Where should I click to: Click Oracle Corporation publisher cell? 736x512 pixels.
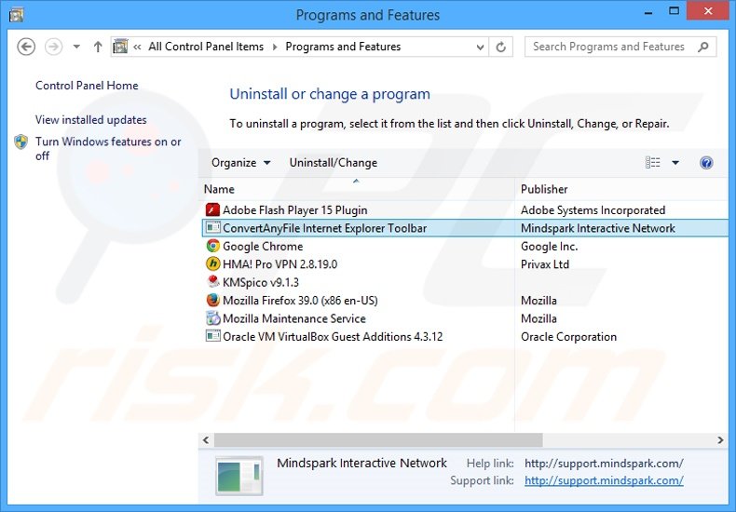[568, 337]
